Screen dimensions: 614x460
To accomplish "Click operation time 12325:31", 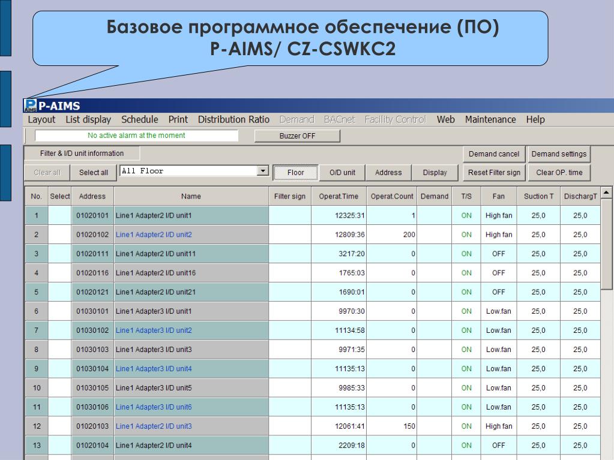I will 350,215.
